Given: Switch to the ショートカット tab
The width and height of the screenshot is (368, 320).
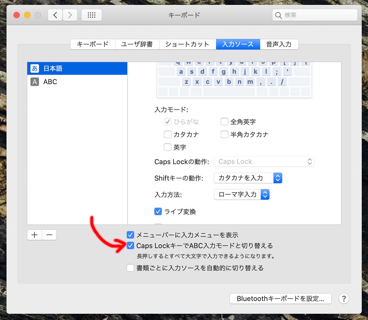Looking at the screenshot, I should click(x=187, y=45).
